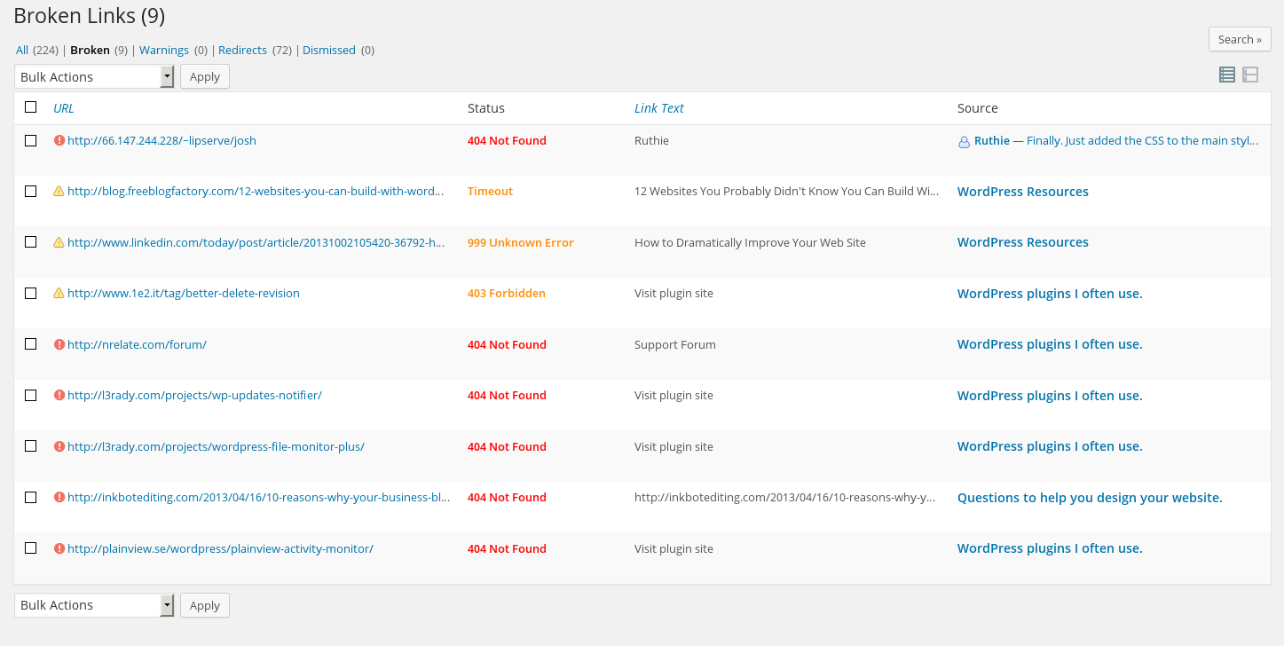The image size is (1284, 646).
Task: Open source post in plainview.se row
Action: (1050, 548)
